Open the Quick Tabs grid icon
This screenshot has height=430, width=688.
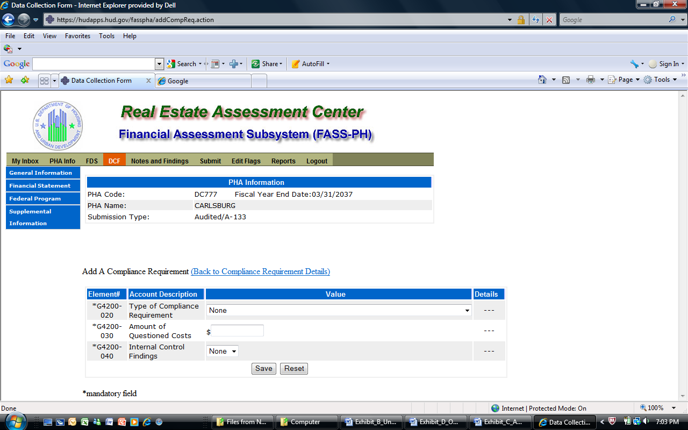pos(44,81)
